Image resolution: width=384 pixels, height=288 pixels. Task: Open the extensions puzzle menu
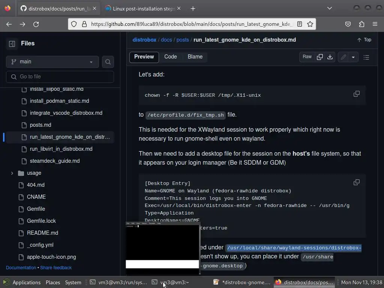coord(361,24)
